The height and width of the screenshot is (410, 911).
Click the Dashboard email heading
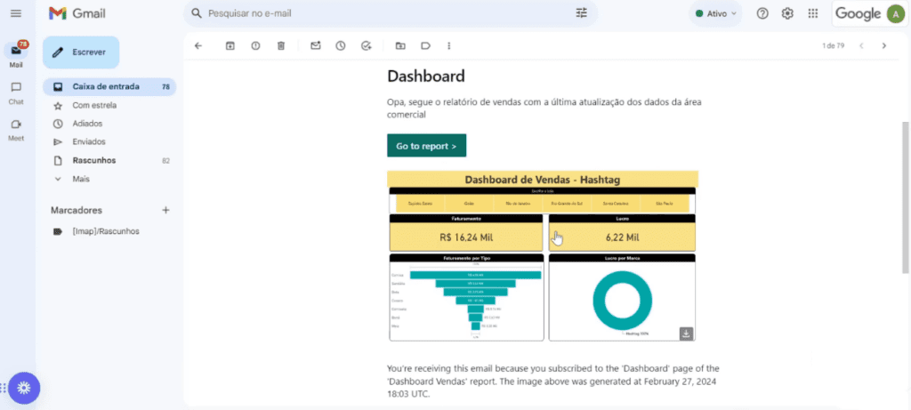(x=426, y=76)
